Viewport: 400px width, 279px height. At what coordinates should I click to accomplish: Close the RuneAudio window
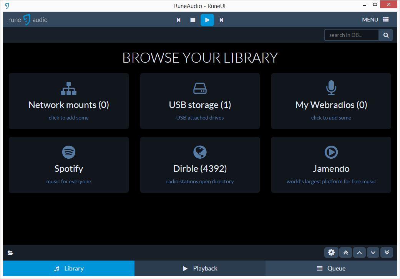388,4
